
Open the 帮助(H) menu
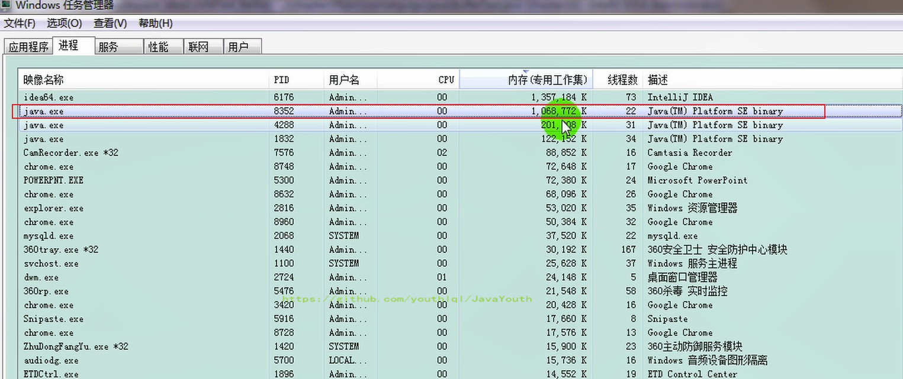coord(156,24)
